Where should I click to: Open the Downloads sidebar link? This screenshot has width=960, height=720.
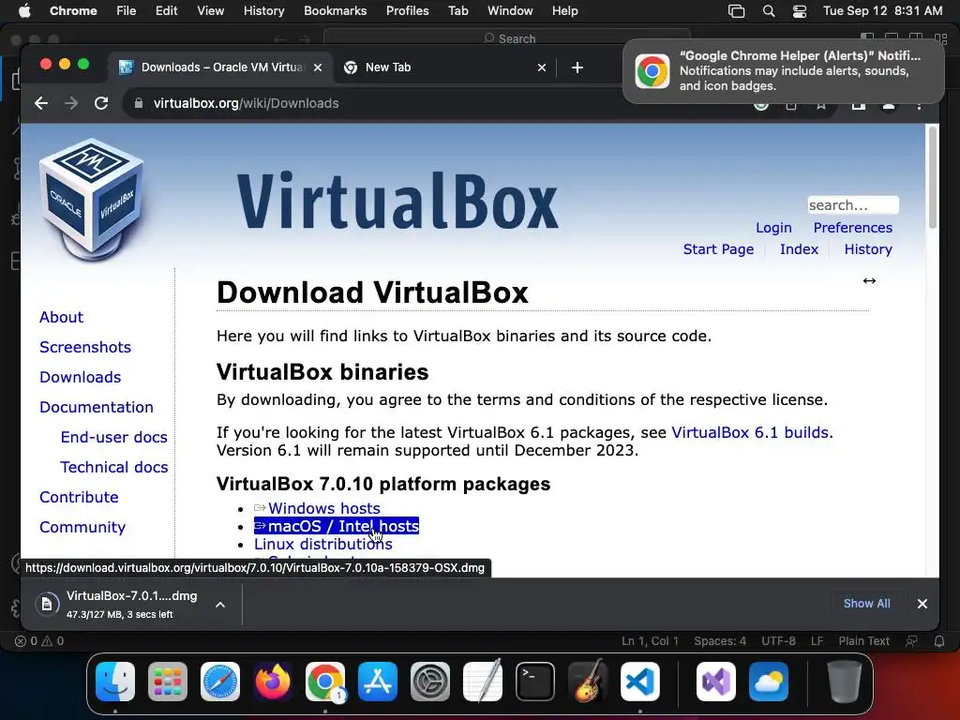[81, 377]
